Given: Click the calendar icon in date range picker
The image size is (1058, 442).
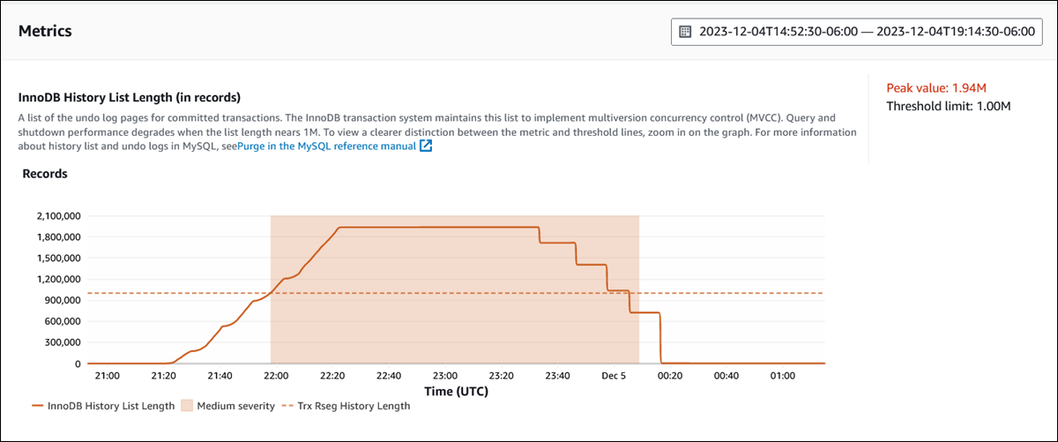Looking at the screenshot, I should (x=685, y=31).
